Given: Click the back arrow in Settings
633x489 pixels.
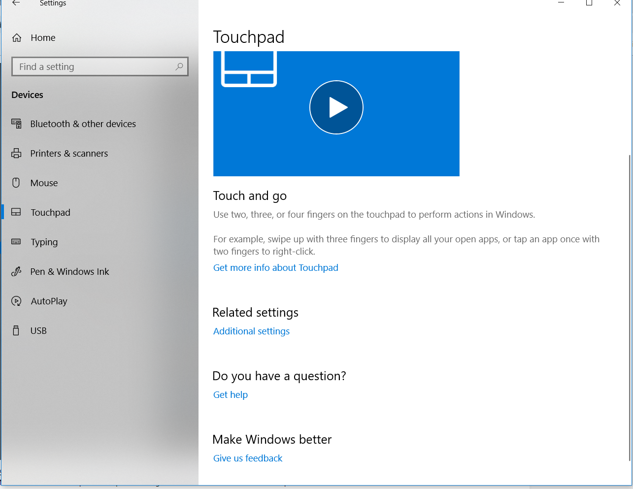Looking at the screenshot, I should tap(16, 3).
